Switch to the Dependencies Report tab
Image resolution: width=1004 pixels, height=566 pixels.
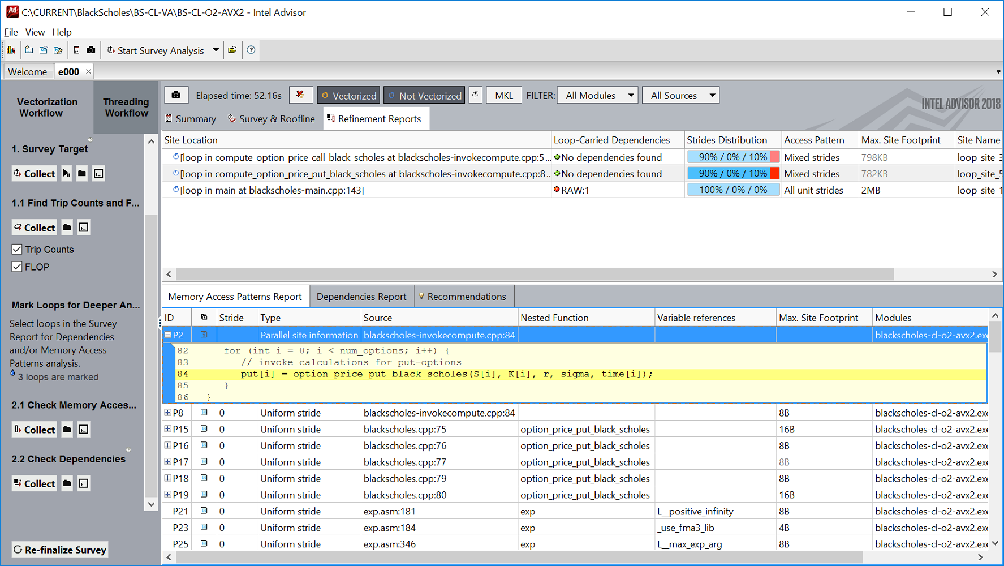point(361,297)
